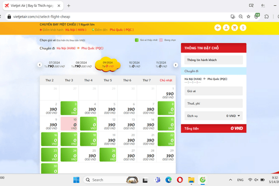Select September 1 fare 590,000 VND
279x186 pixels.
click(166, 93)
